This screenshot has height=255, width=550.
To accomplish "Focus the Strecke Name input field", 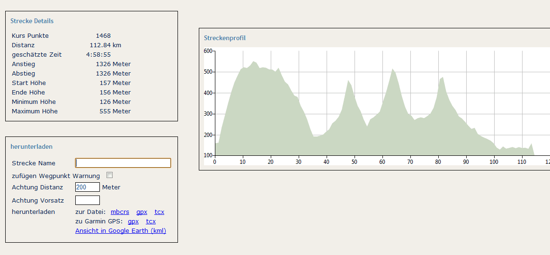I will (x=123, y=163).
